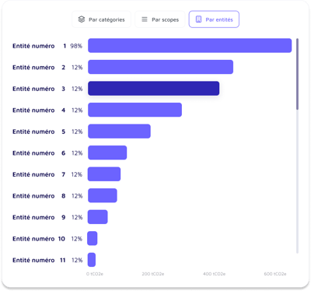This screenshot has width=311, height=291.
Task: Click the bar for Entité numéro 1
Action: point(190,45)
